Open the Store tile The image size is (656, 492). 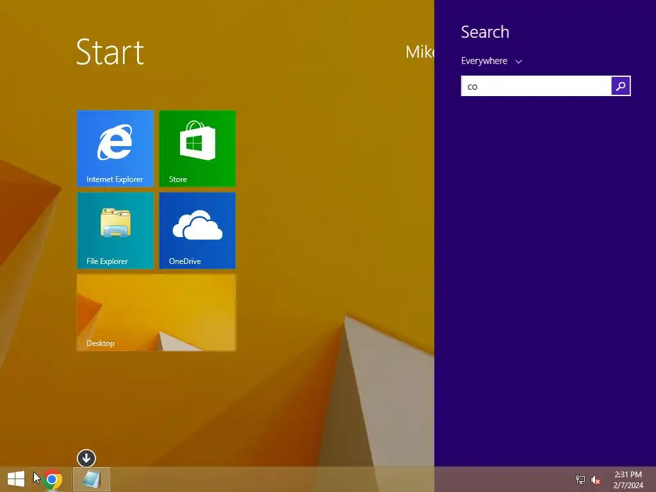(197, 149)
